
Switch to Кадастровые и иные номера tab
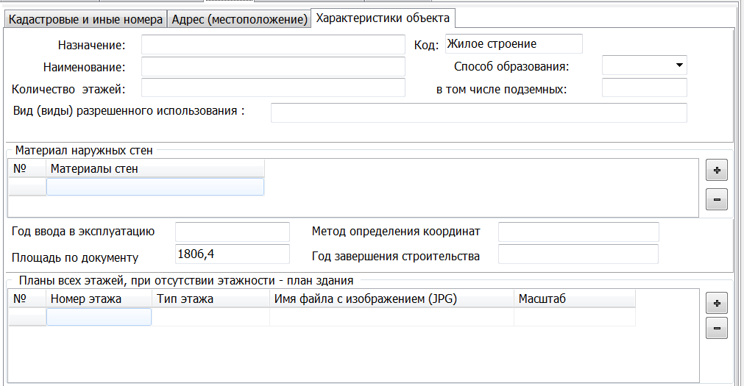[x=85, y=19]
